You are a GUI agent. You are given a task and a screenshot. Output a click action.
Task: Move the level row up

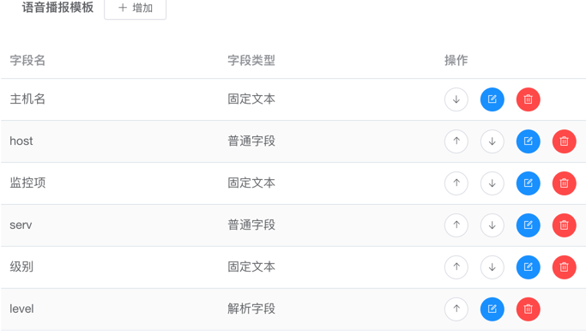click(456, 309)
